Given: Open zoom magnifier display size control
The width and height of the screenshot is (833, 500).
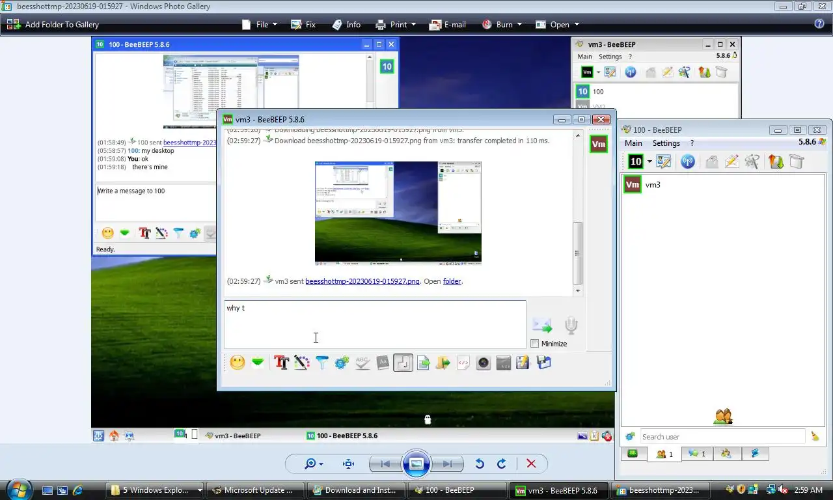Looking at the screenshot, I should 314,464.
